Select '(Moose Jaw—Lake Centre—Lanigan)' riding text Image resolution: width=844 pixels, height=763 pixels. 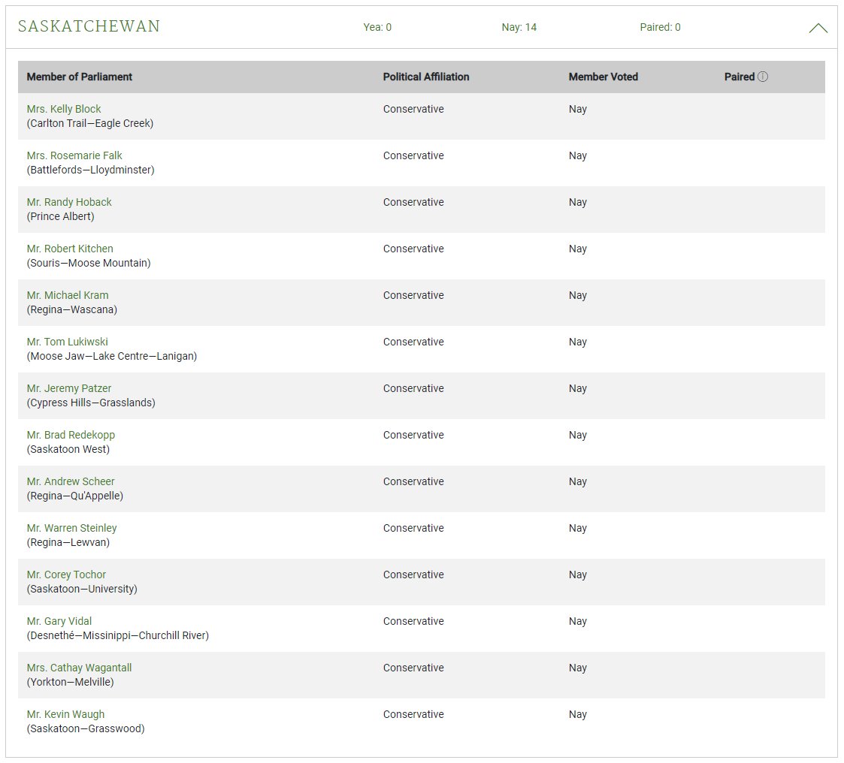click(x=112, y=356)
